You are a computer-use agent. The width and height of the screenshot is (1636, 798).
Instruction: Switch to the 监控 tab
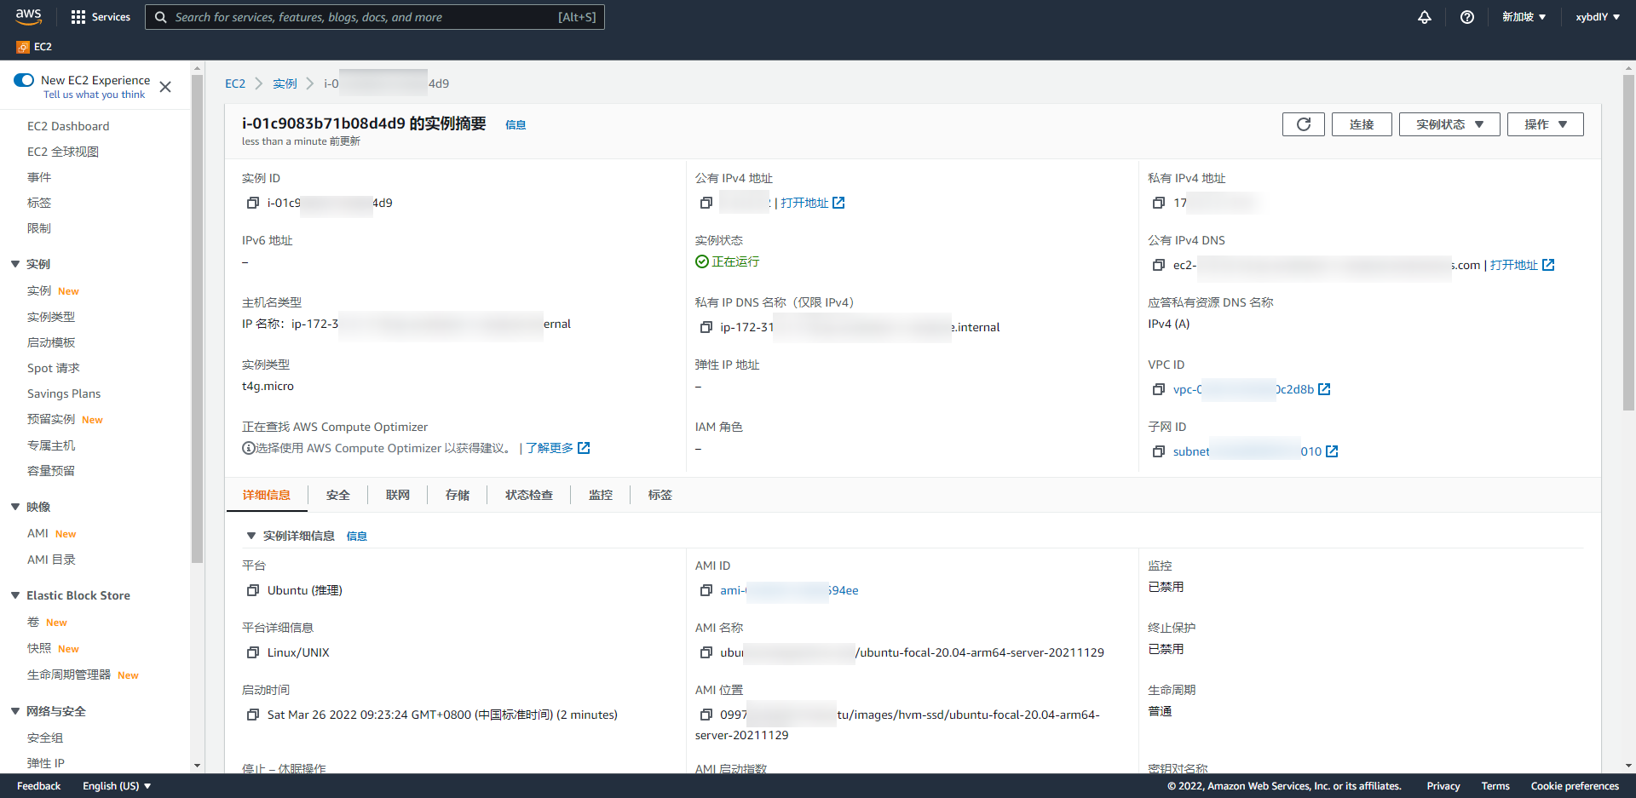coord(601,495)
